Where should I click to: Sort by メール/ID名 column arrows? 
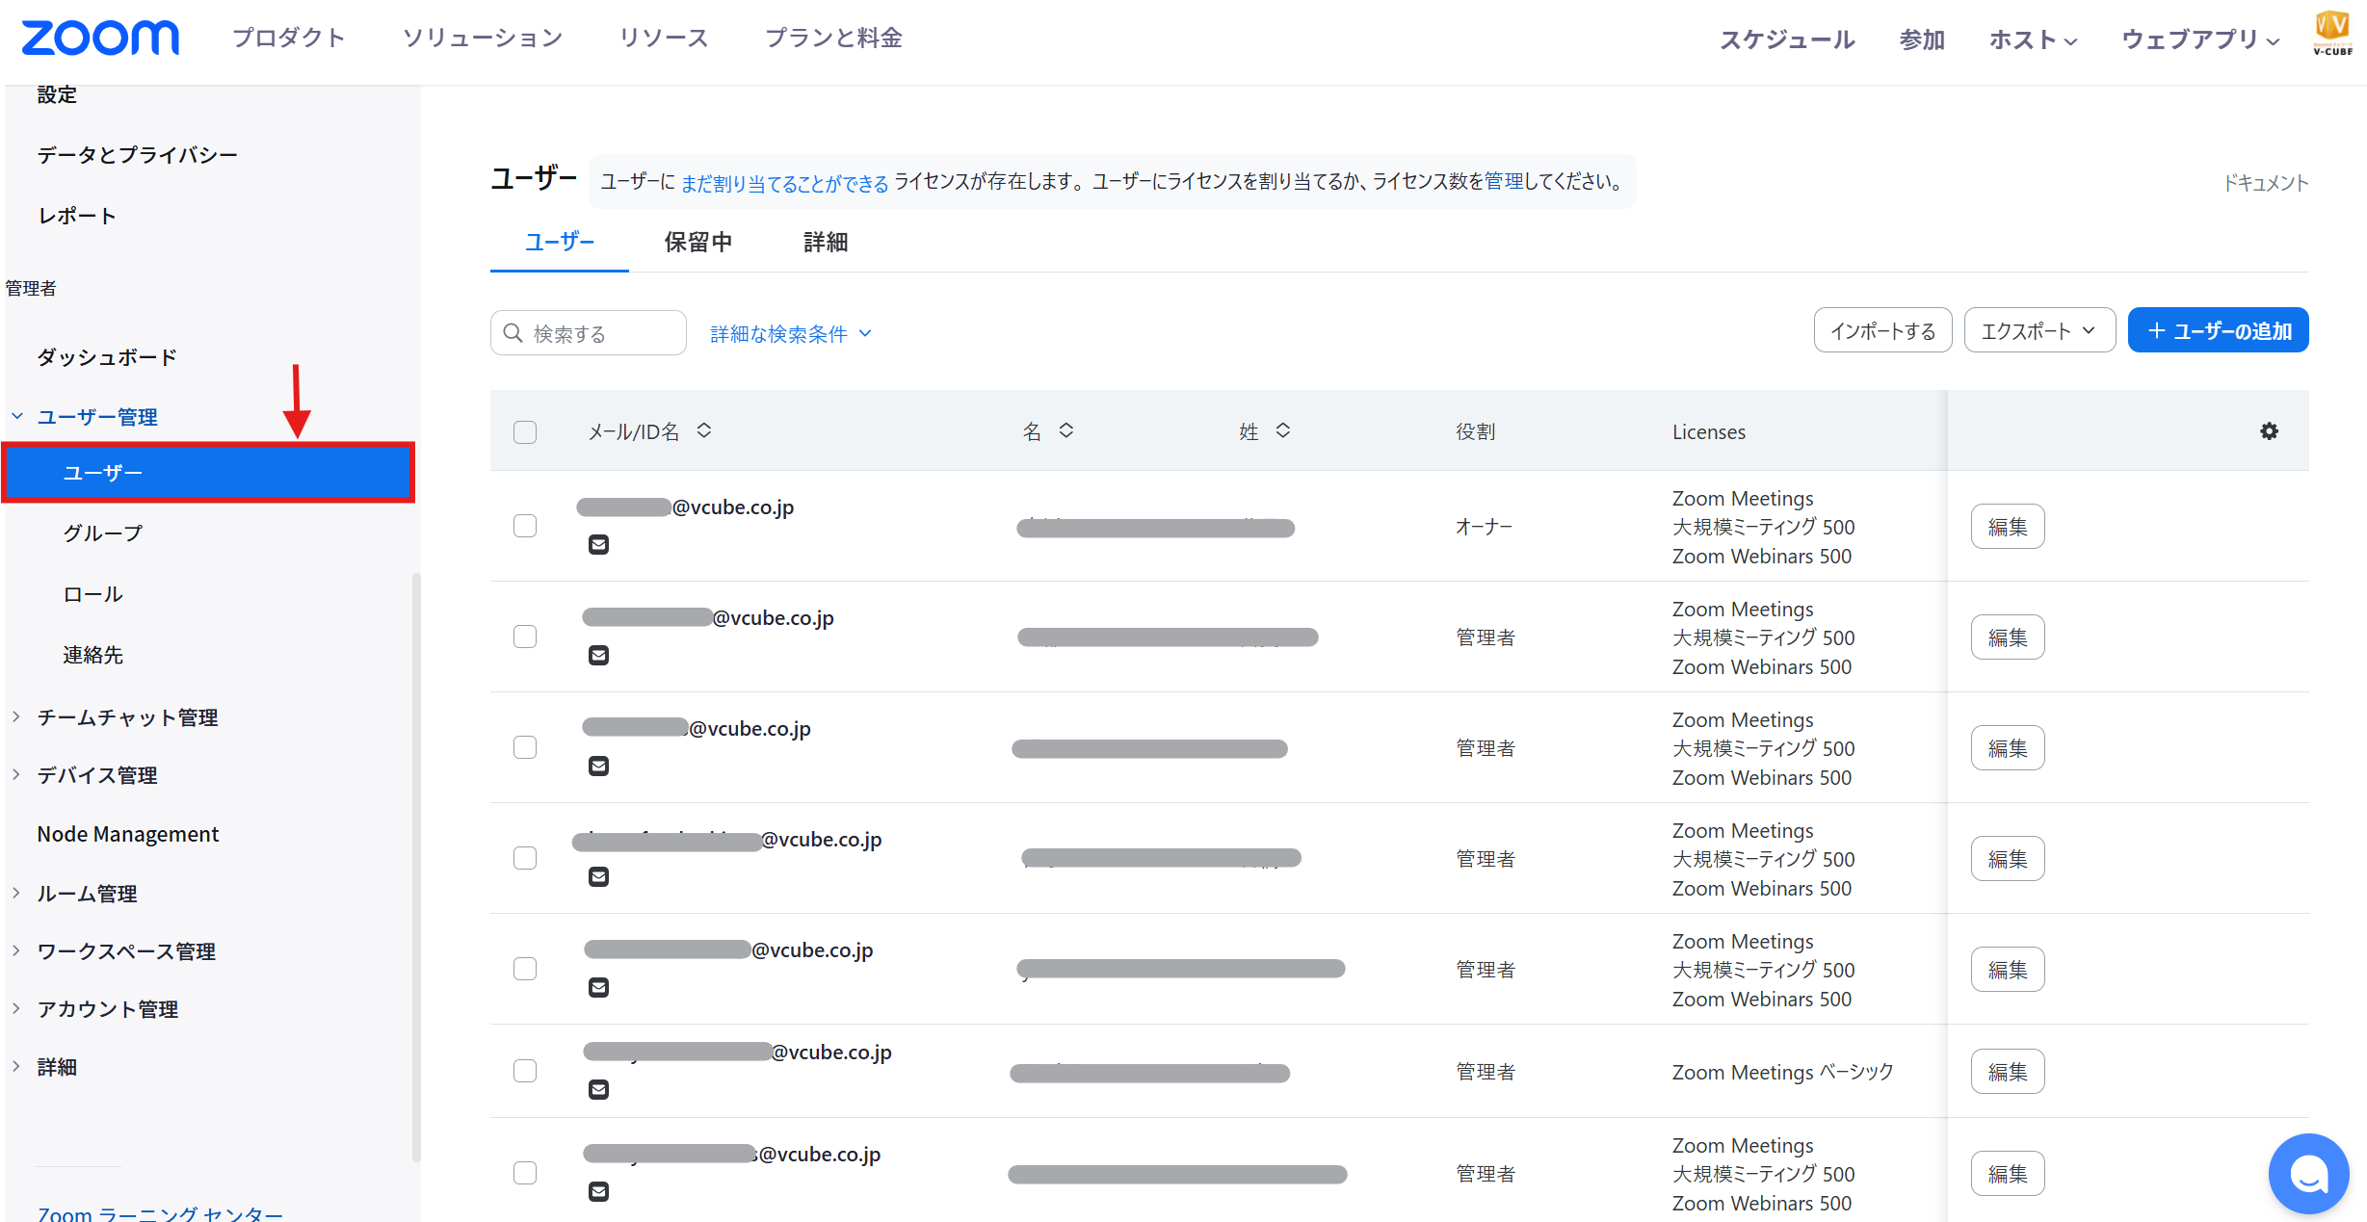pyautogui.click(x=704, y=430)
